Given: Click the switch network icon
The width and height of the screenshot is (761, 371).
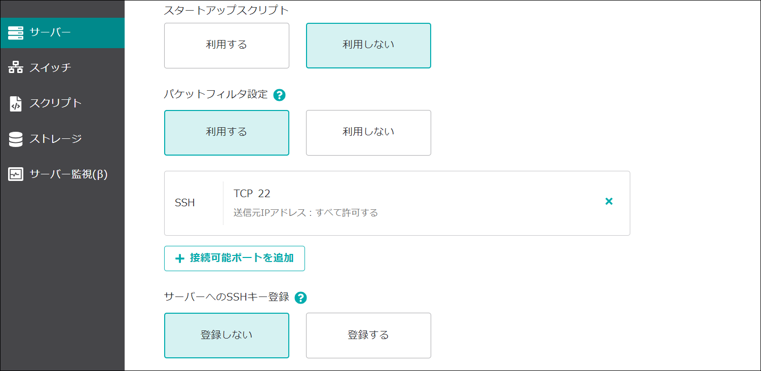Looking at the screenshot, I should (x=16, y=67).
